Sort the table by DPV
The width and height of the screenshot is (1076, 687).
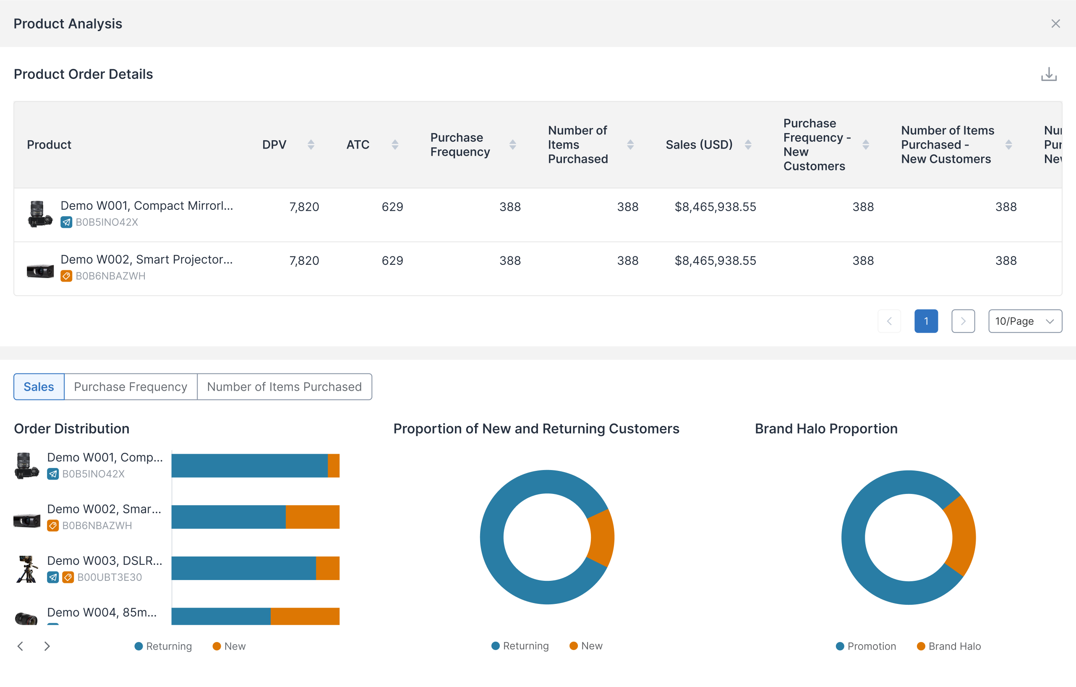[311, 145]
